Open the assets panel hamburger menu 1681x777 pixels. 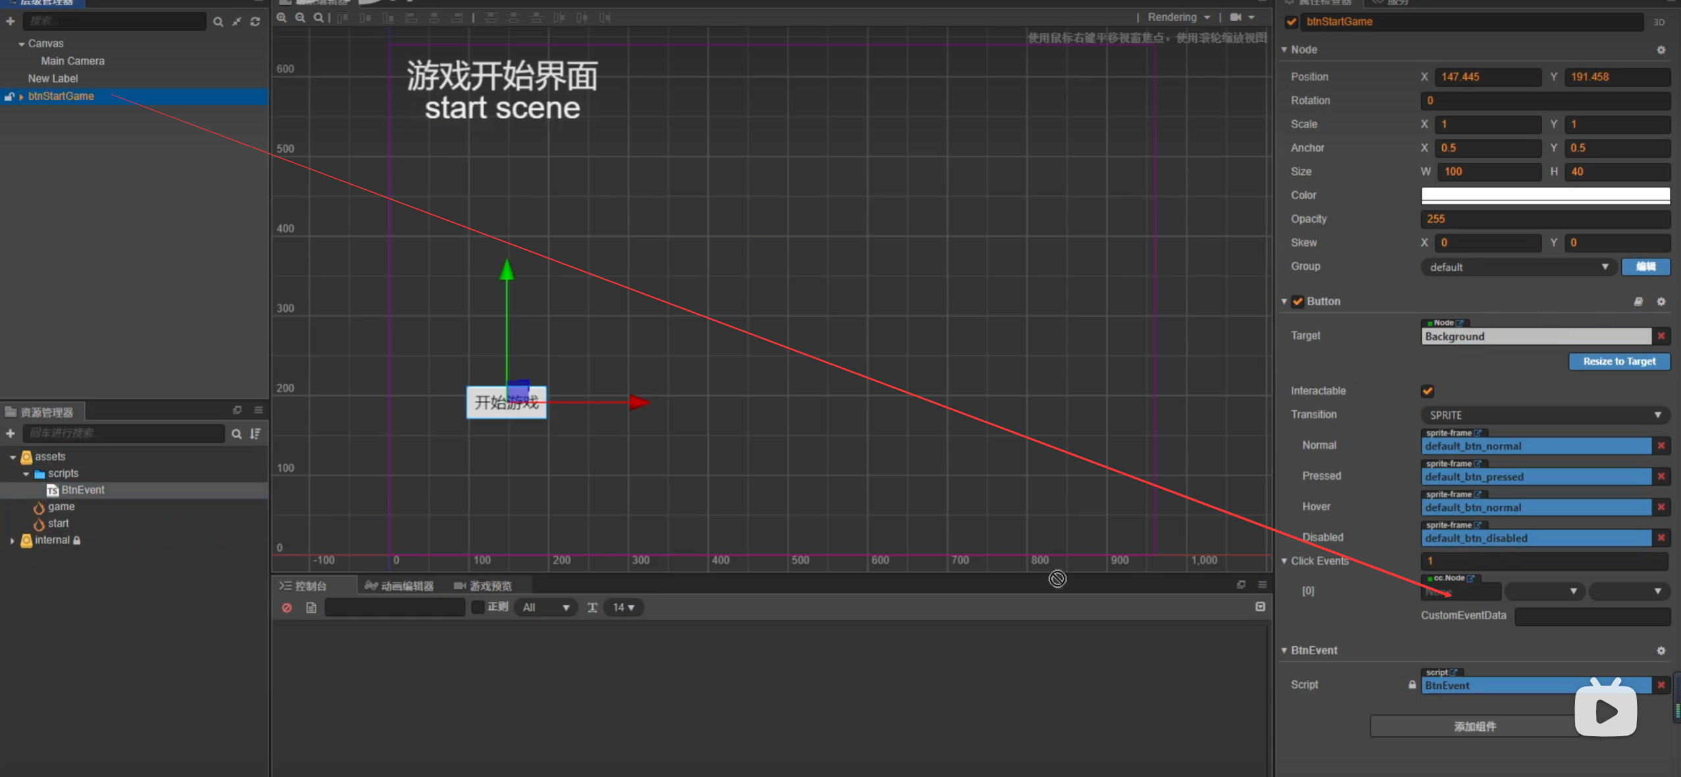coord(259,410)
